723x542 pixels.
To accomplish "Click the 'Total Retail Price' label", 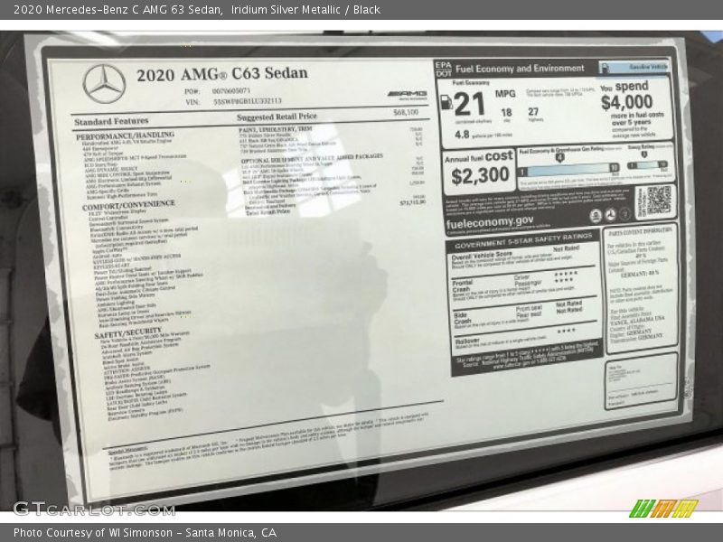I will (x=268, y=212).
